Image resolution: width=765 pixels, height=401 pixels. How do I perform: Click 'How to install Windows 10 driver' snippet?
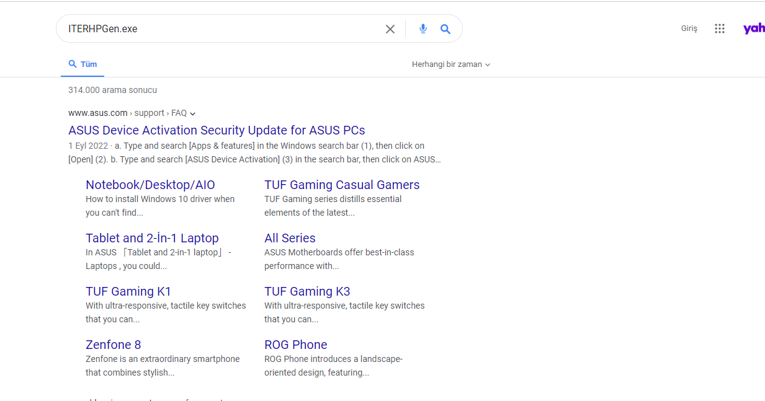pyautogui.click(x=160, y=206)
